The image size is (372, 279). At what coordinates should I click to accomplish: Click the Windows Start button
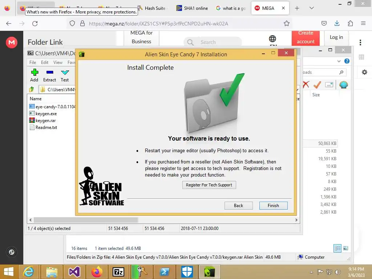pos(9,272)
